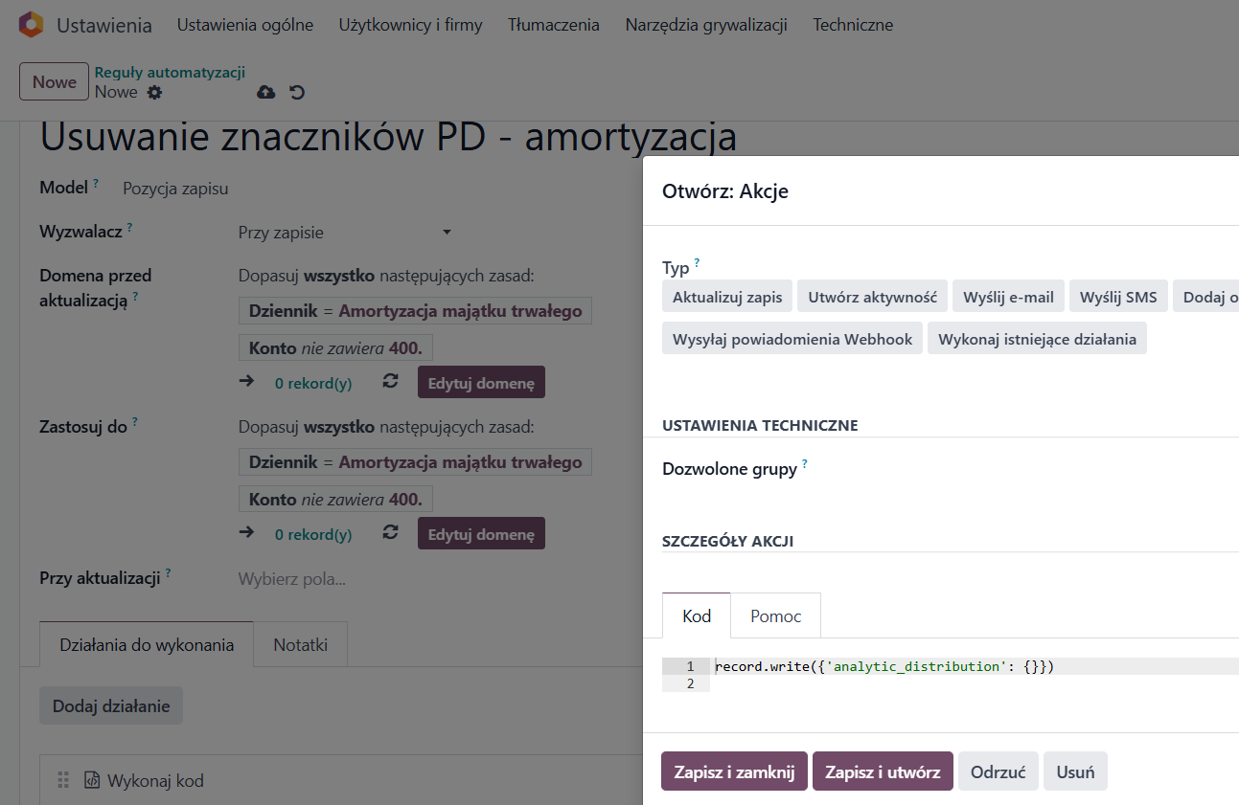1239x805 pixels.
Task: Click first Dziennik = Amortyzacja majątku trwałego rule
Action: click(x=415, y=311)
